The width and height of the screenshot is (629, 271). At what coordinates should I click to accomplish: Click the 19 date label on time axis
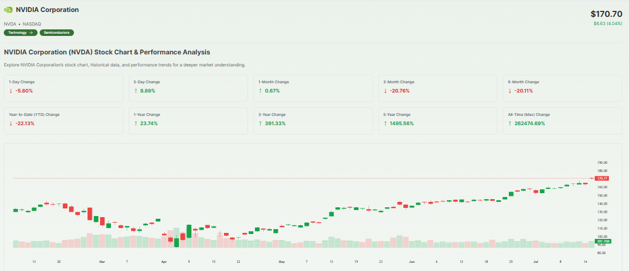point(356,261)
